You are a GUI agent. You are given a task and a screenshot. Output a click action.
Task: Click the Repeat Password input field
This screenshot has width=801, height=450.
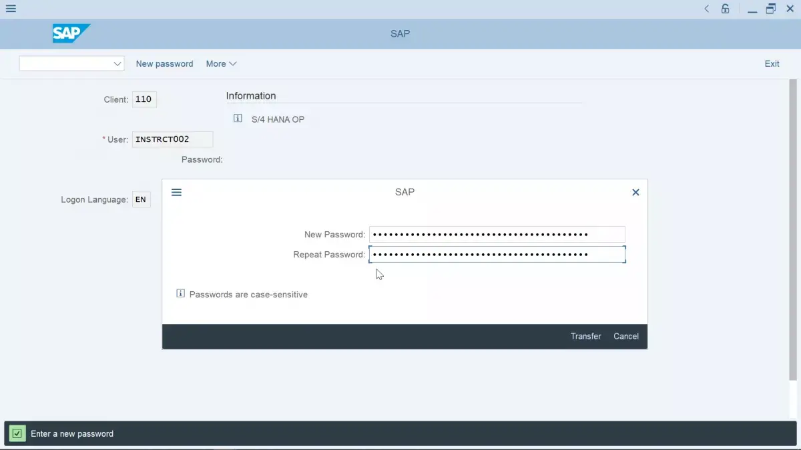(497, 254)
